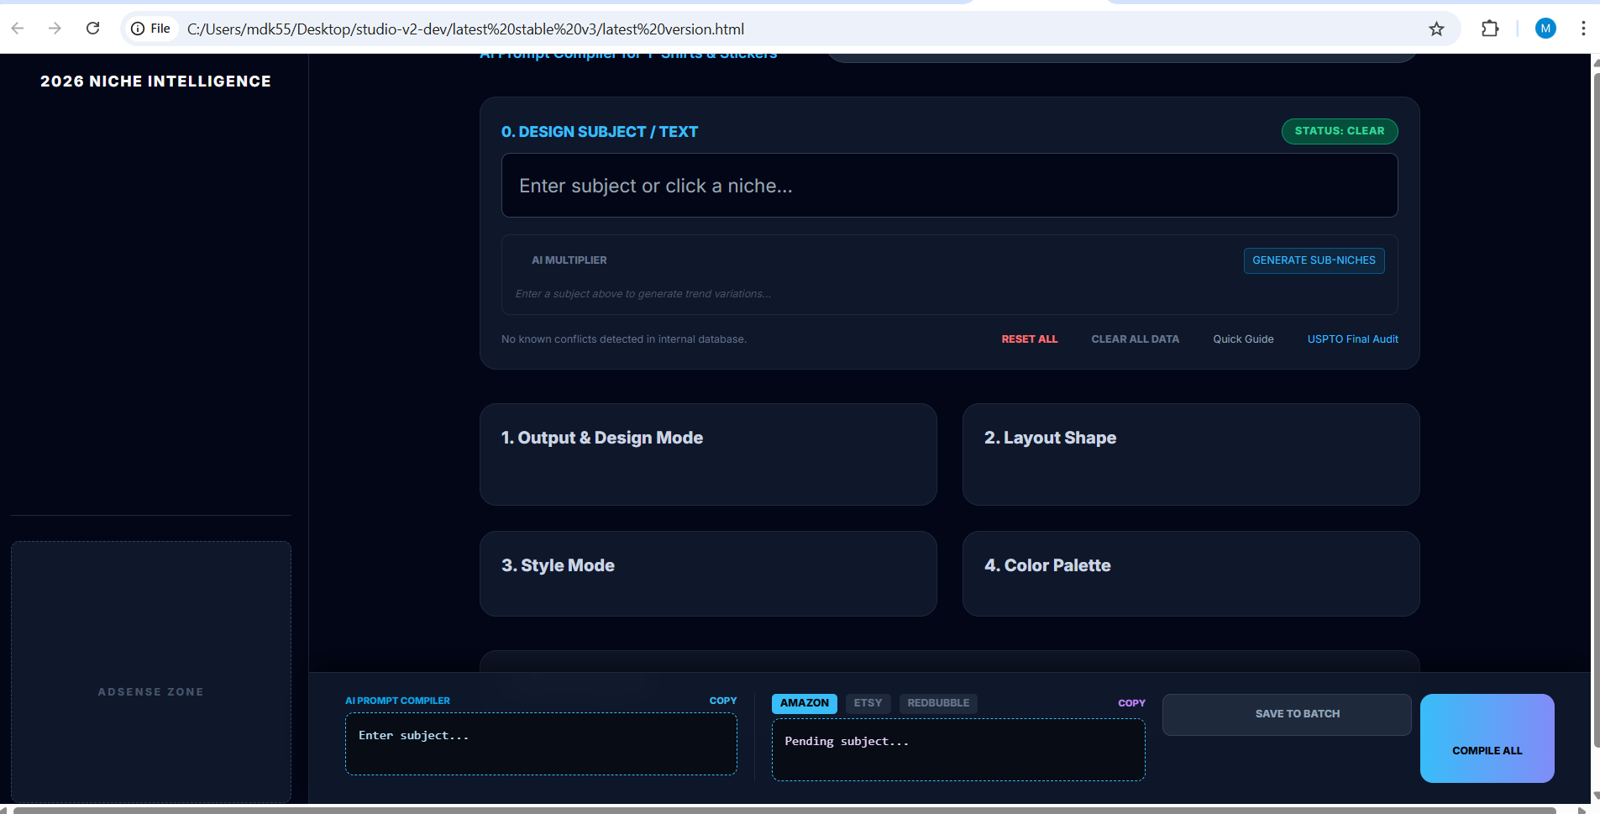Open the USPTO Final Audit link
Viewport: 1600px width, 814px height.
[x=1352, y=339]
